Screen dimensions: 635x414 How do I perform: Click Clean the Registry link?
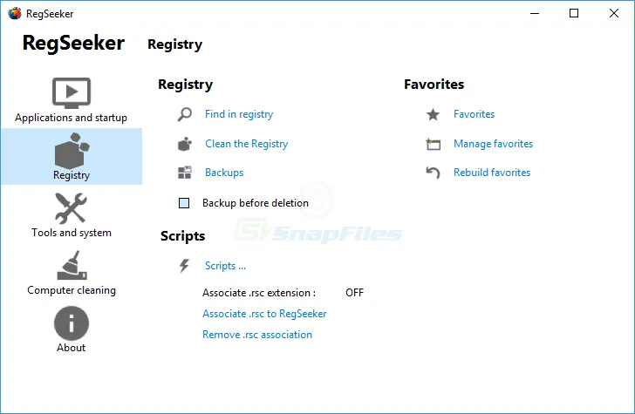click(246, 144)
